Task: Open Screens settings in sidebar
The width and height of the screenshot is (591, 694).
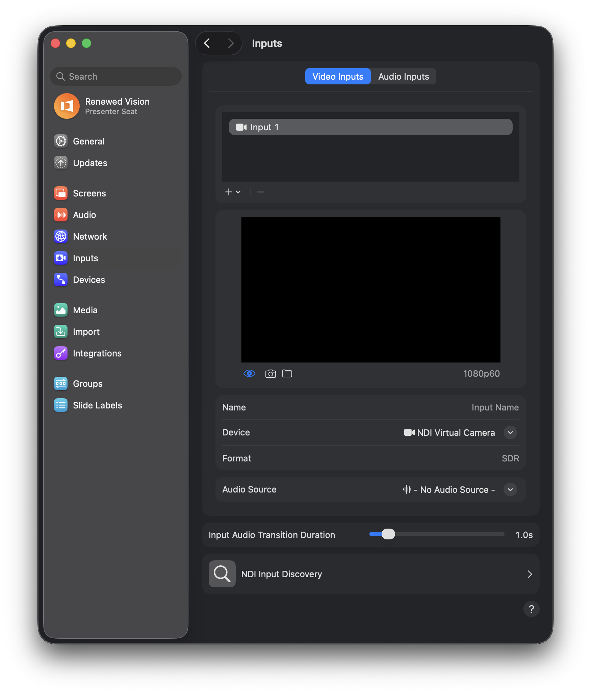Action: point(116,193)
